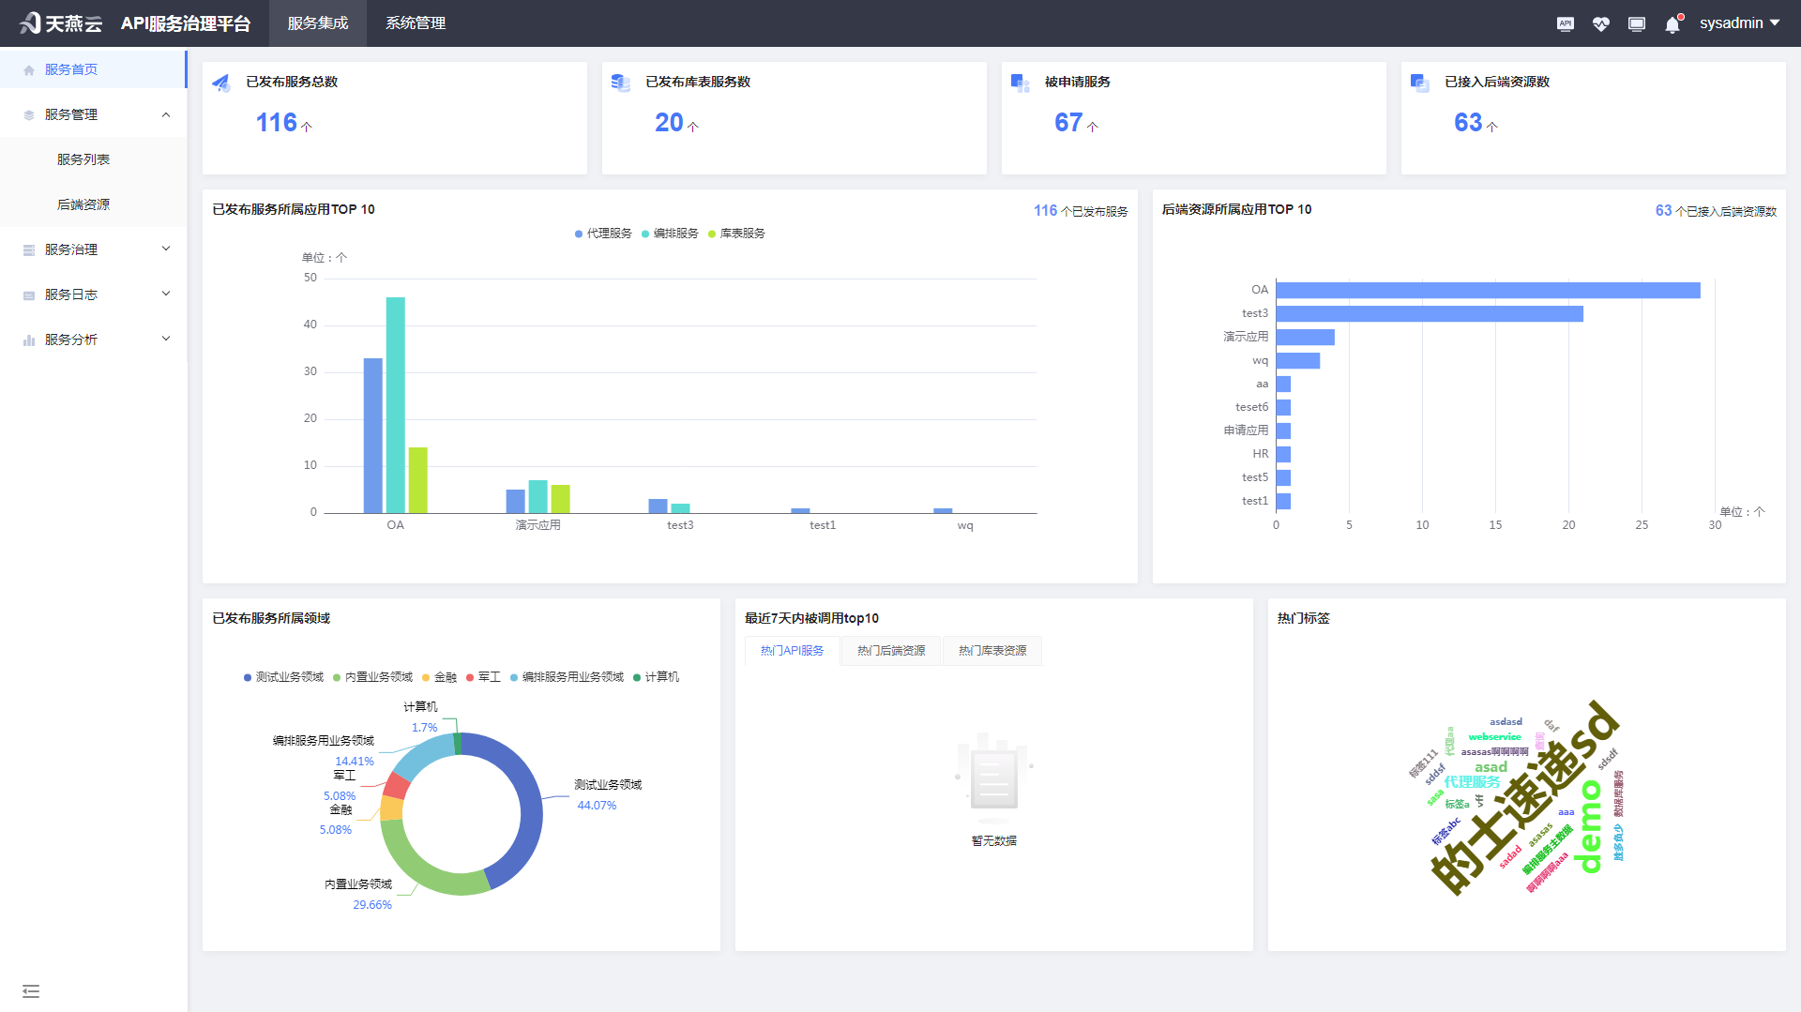
Task: Switch to the 热门后端资源 tab
Action: (x=889, y=650)
